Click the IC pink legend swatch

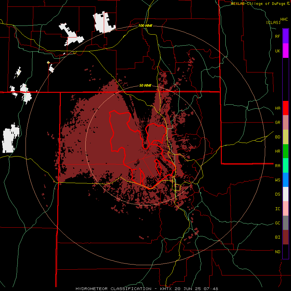[286, 209]
